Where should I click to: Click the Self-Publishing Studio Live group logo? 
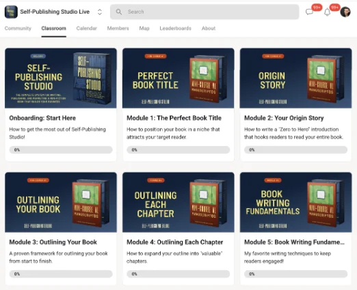tap(11, 12)
